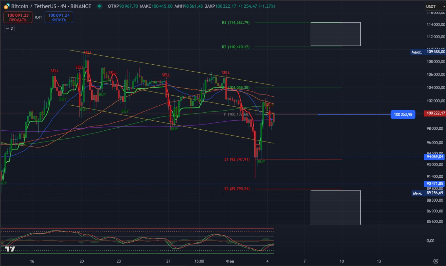
Task: Click the blue КУПИТЬ buy button
Action: 59,17
